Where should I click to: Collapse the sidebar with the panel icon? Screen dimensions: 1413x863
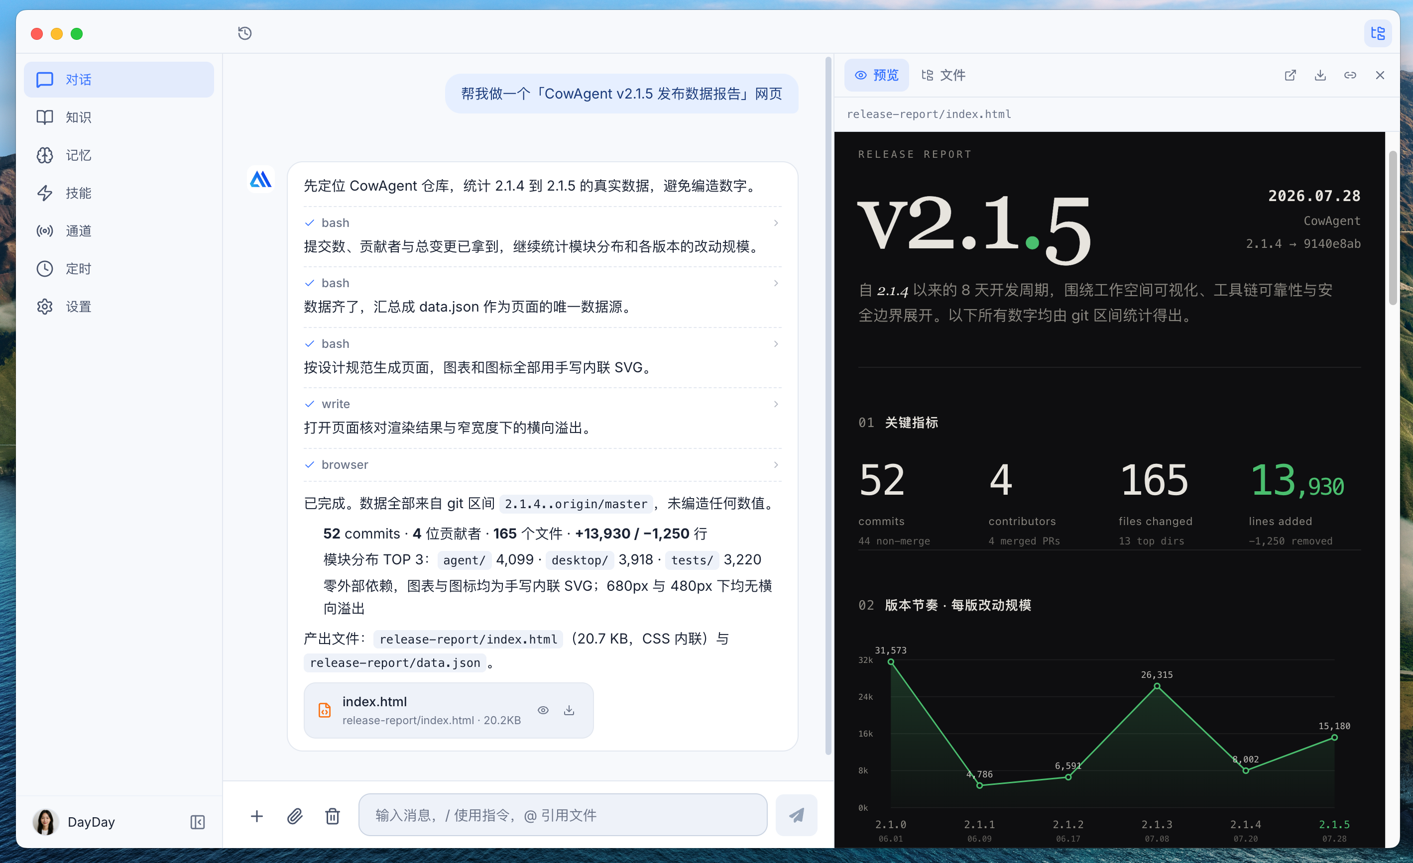tap(197, 822)
